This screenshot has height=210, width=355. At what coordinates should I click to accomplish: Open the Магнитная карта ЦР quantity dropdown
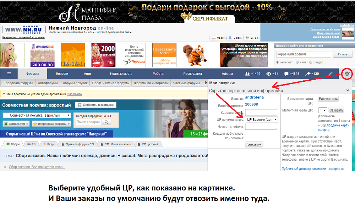[x=322, y=110]
